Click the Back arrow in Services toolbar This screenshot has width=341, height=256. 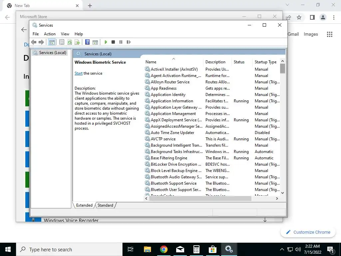(34, 42)
